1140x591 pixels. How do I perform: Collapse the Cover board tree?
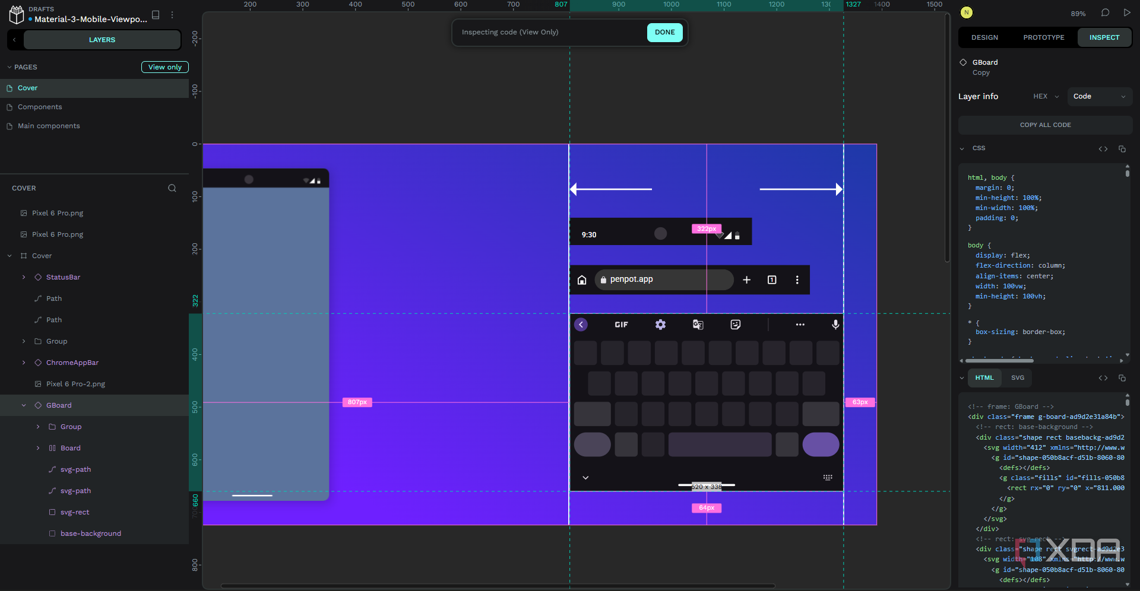tap(9, 256)
